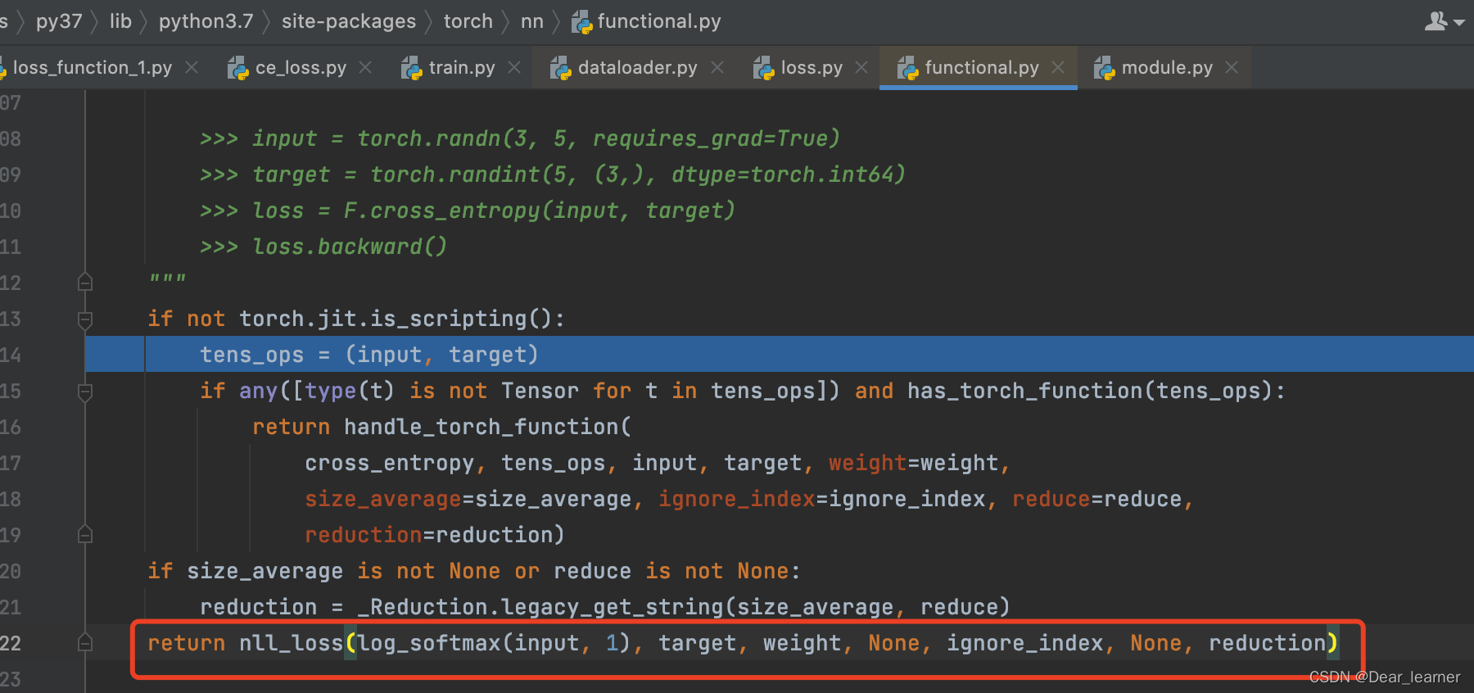Screen dimensions: 1474x693
Task: Click the Python file icon on dataloader.py tab
Action: coord(560,68)
